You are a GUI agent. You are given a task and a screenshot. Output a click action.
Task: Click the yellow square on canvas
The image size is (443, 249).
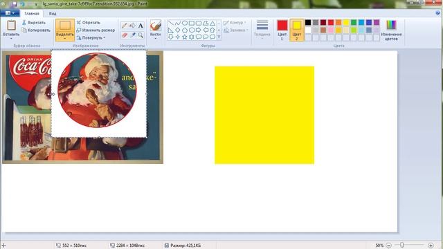coord(264,116)
